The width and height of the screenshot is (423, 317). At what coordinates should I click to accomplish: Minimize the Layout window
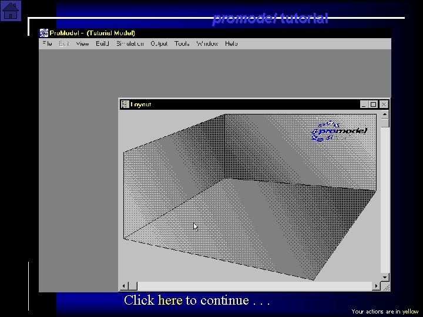coord(364,104)
